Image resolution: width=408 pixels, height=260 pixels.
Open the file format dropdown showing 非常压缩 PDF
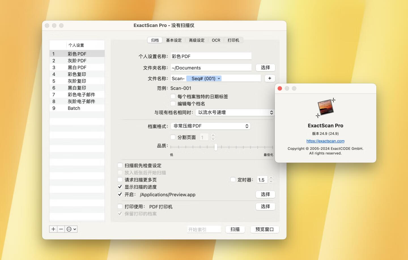[211, 126]
